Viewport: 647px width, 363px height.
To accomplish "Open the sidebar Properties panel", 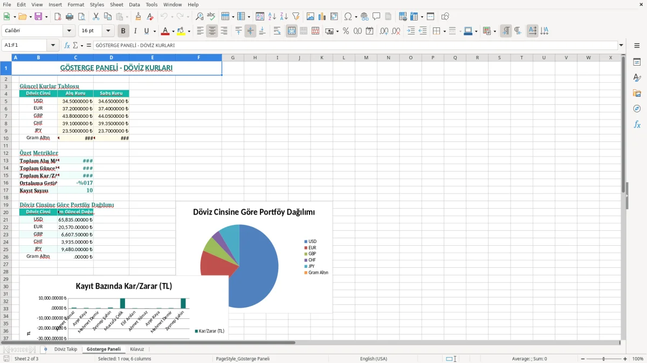I will click(637, 62).
